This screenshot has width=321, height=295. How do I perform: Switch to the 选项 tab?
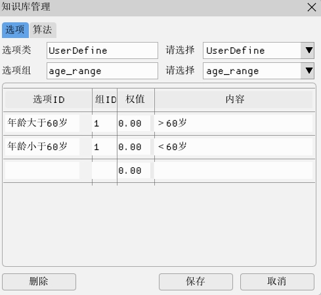15,30
